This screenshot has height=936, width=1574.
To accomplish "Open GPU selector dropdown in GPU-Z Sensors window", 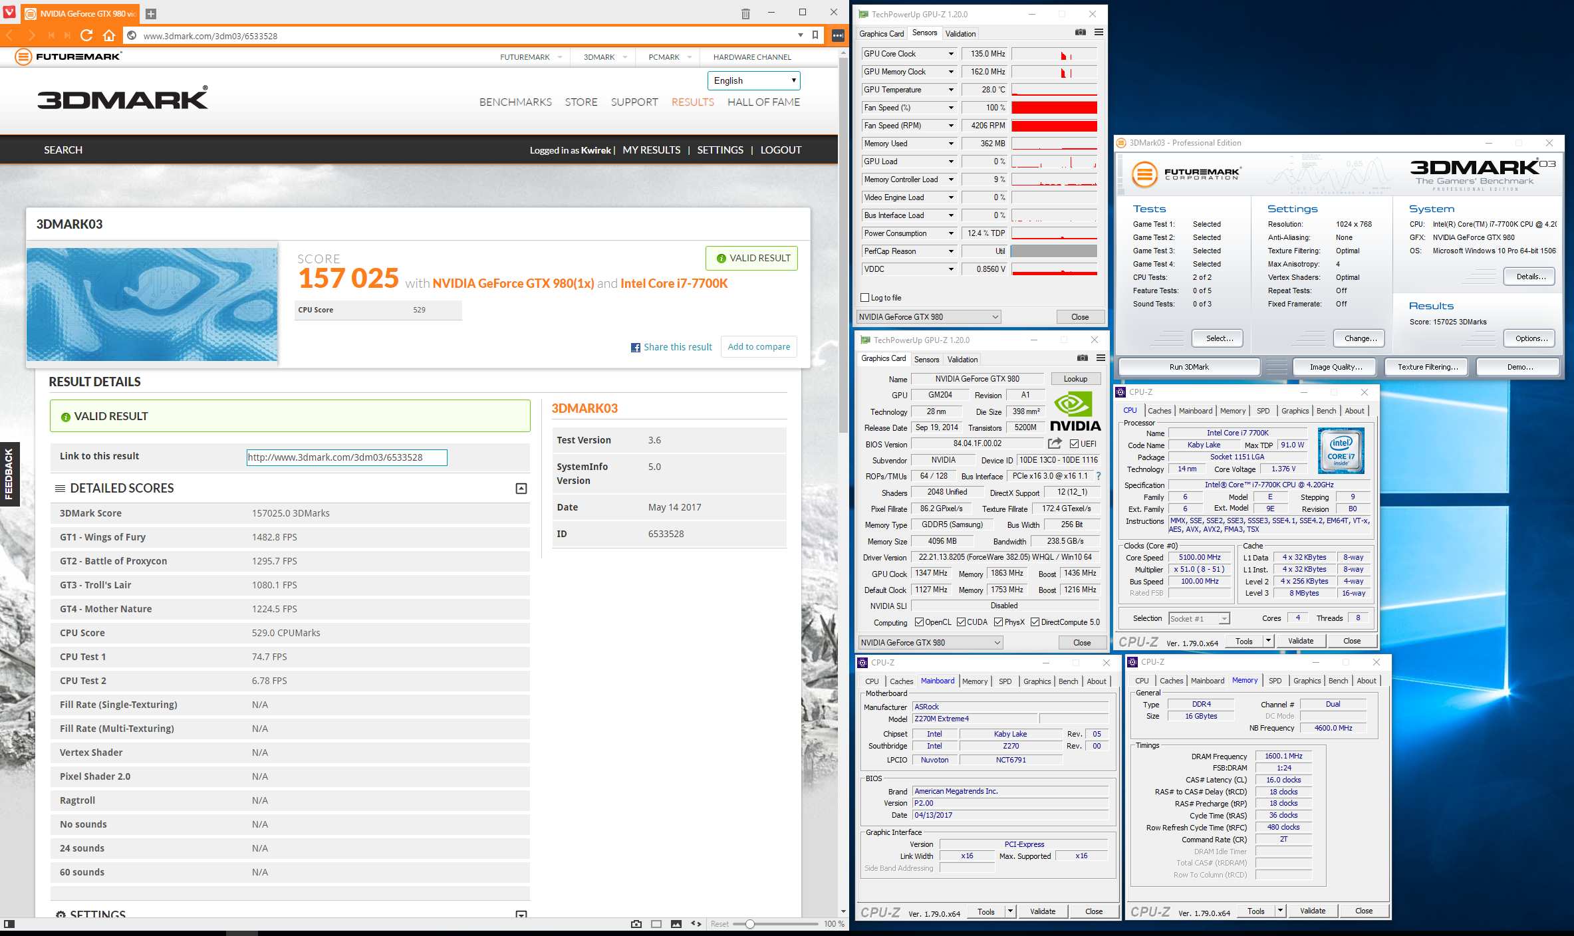I will pos(929,317).
